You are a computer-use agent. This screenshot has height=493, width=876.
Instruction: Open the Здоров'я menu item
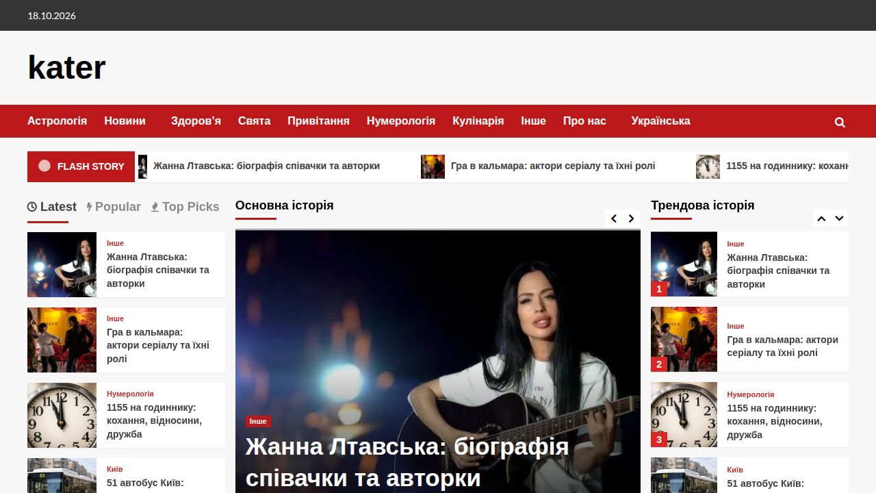(x=196, y=121)
